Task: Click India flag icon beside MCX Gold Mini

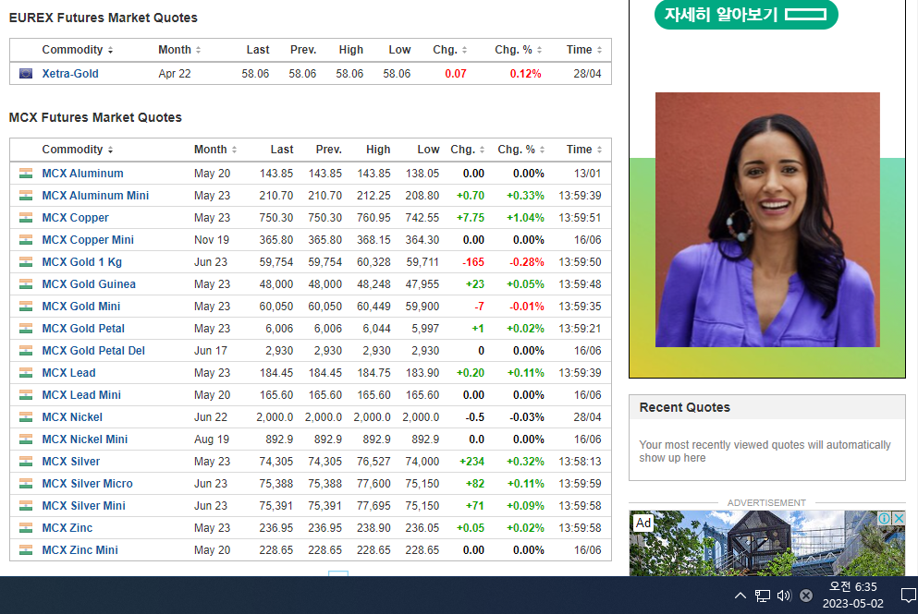Action: tap(26, 307)
